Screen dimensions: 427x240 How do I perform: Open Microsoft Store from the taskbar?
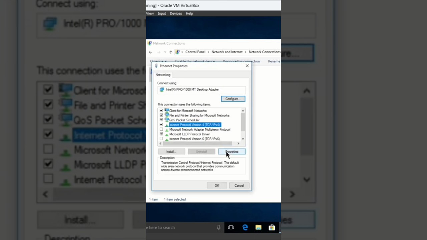click(x=272, y=228)
